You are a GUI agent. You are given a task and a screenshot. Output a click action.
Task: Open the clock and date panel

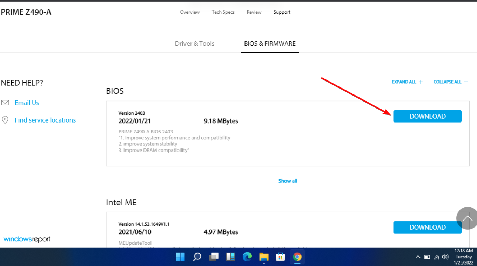463,257
